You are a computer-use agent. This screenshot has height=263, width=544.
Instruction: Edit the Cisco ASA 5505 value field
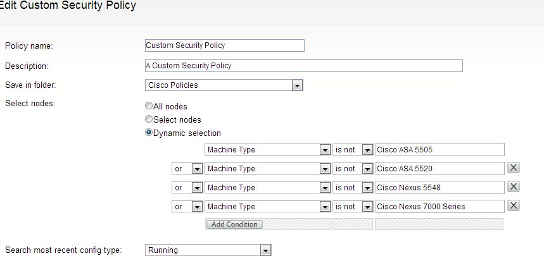440,150
